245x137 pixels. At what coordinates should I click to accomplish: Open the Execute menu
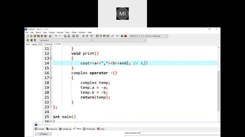60,32
